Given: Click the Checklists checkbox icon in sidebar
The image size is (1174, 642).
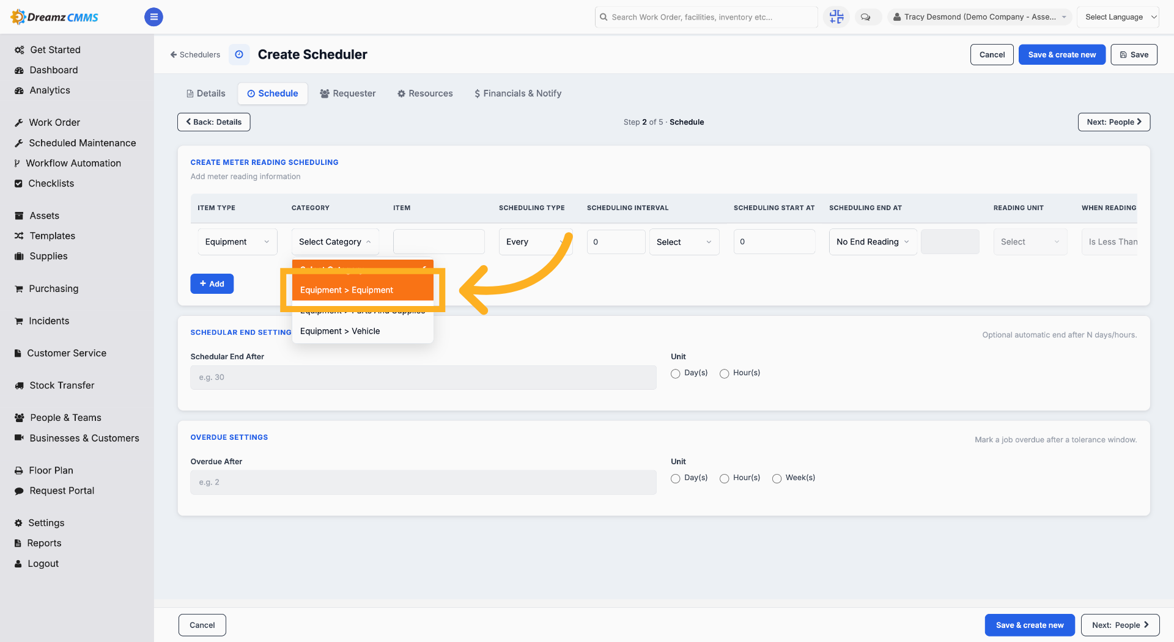Looking at the screenshot, I should [18, 183].
